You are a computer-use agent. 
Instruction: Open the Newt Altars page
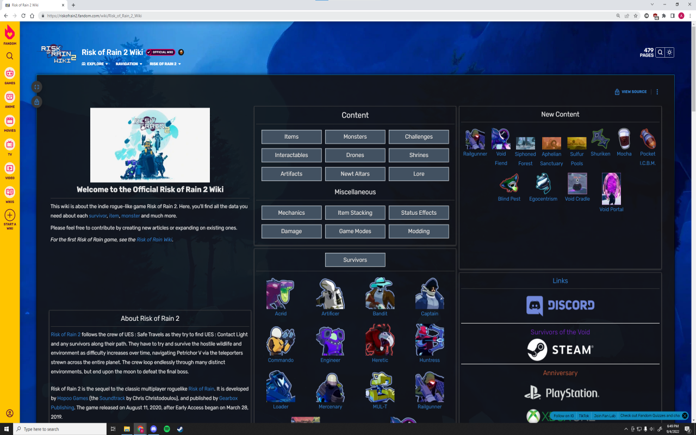[355, 173]
